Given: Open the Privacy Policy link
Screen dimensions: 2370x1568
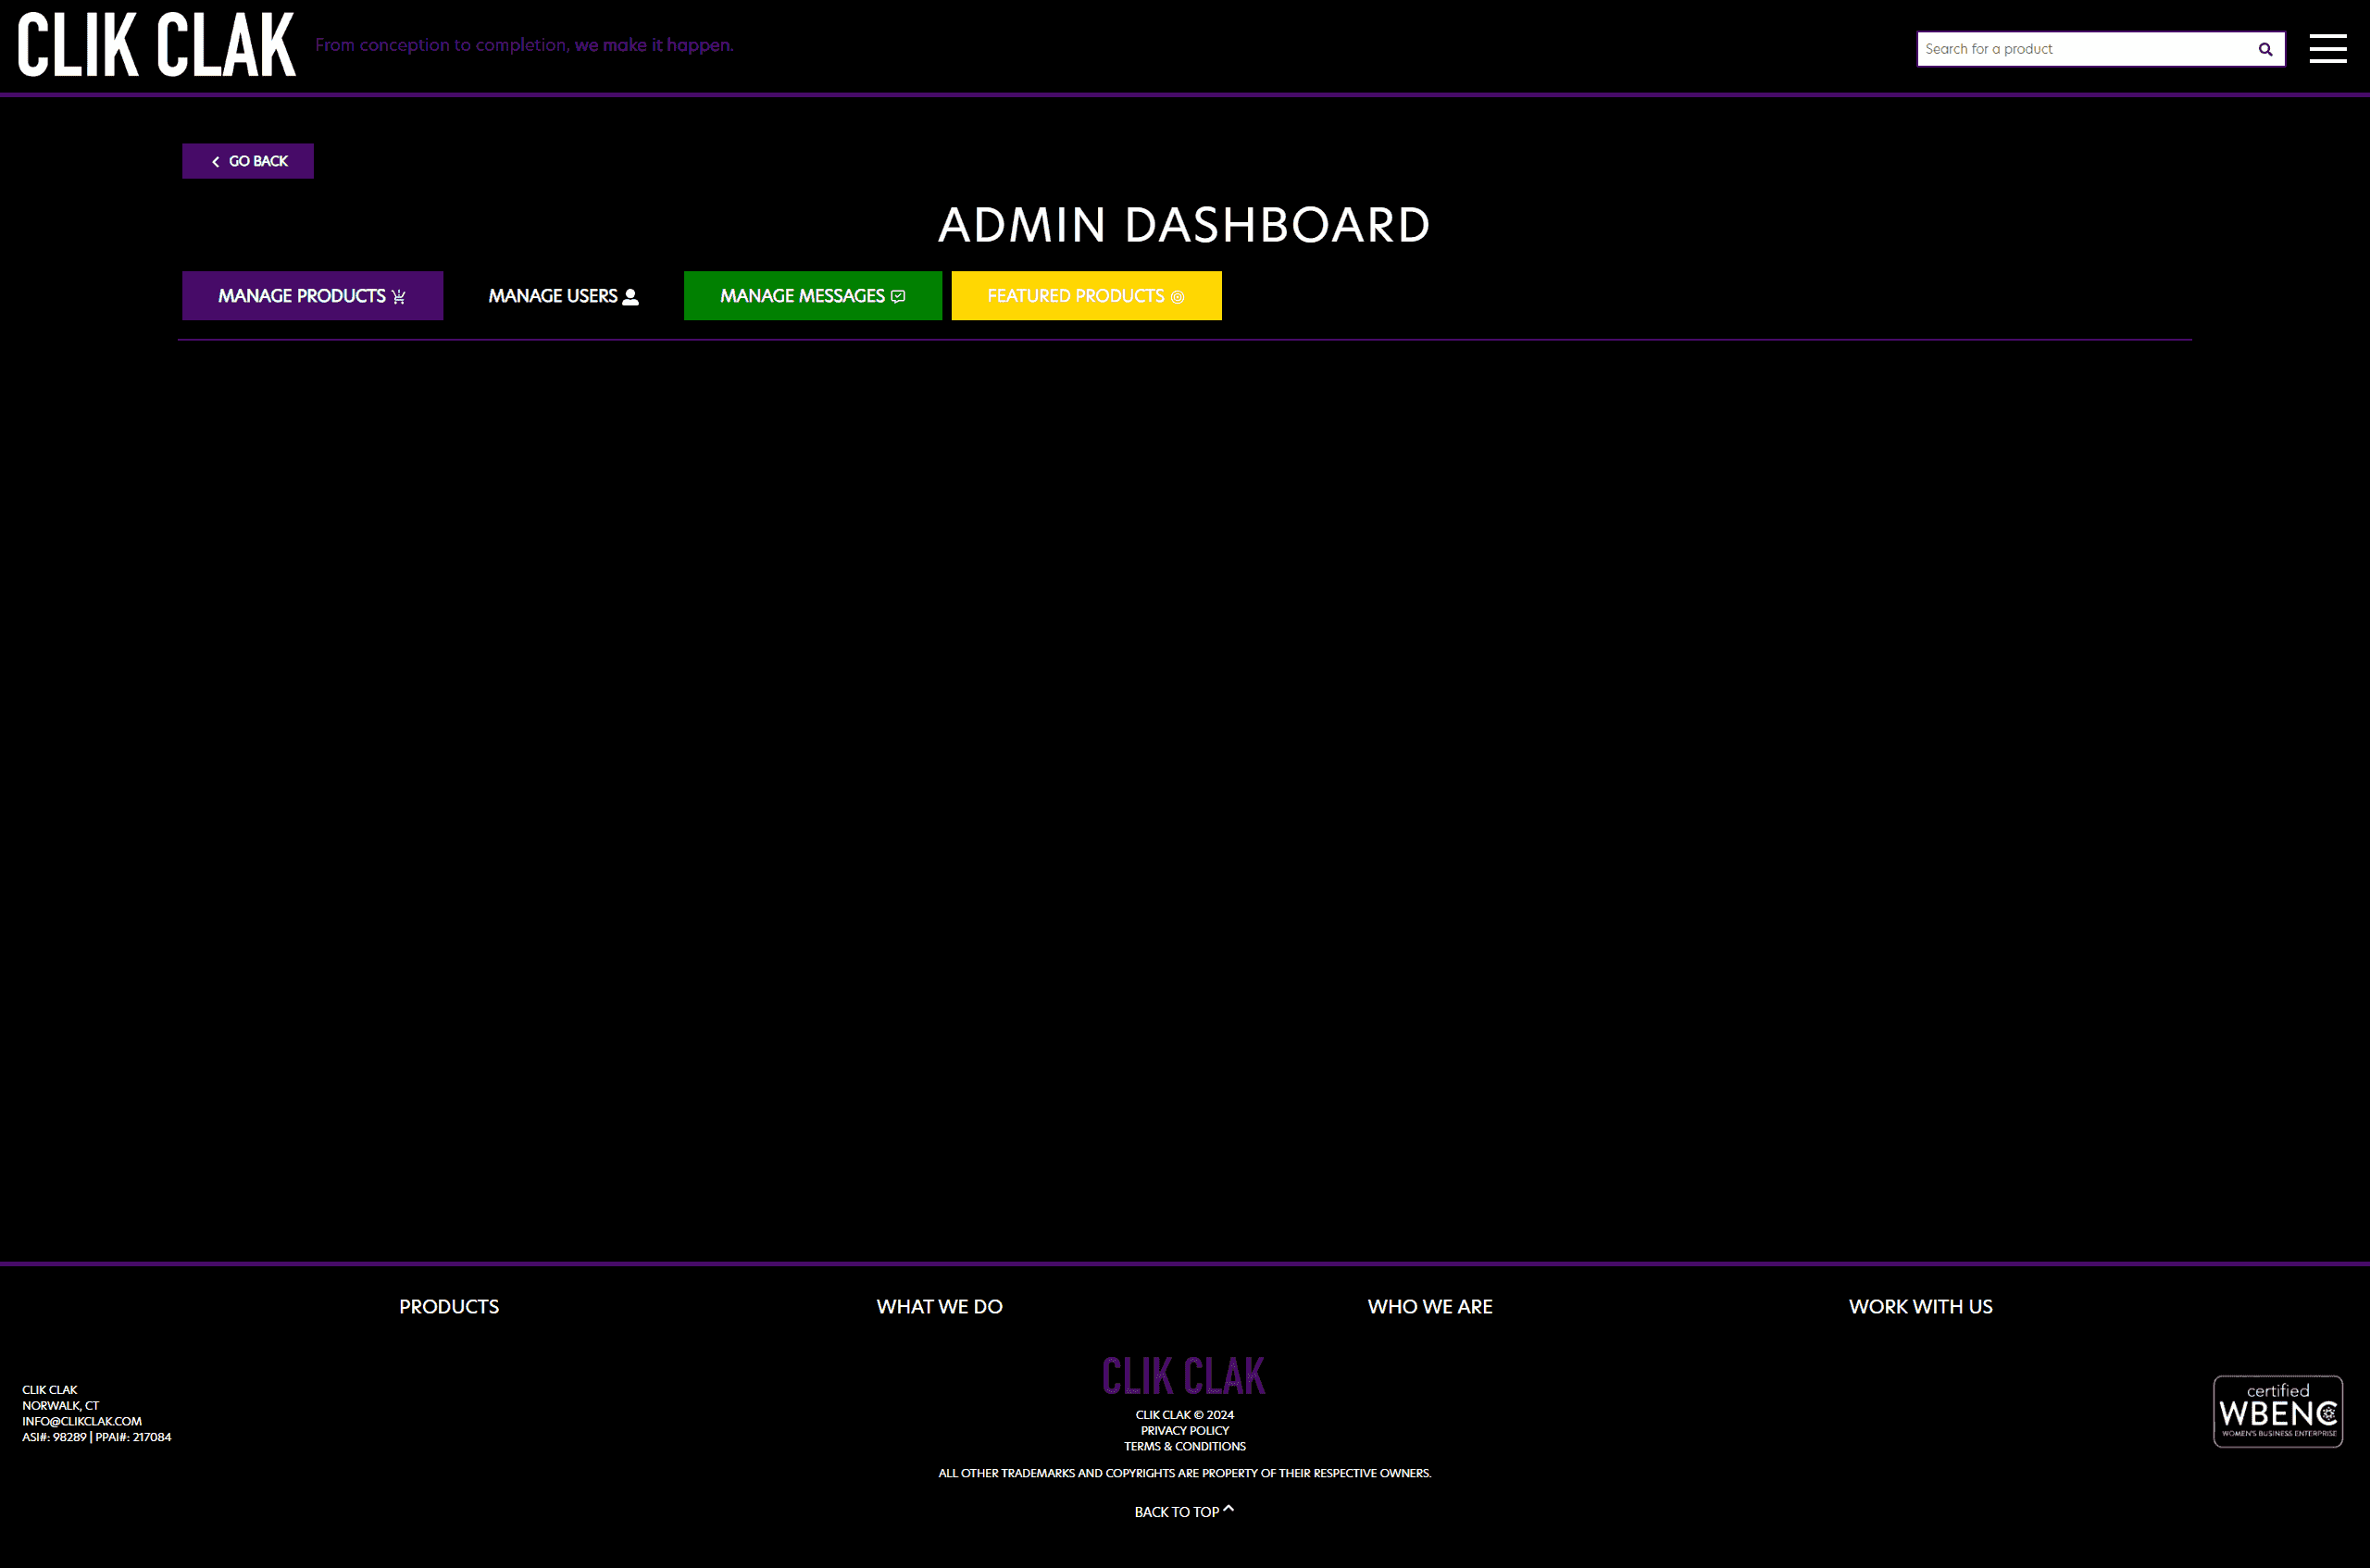Looking at the screenshot, I should pyautogui.click(x=1184, y=1430).
